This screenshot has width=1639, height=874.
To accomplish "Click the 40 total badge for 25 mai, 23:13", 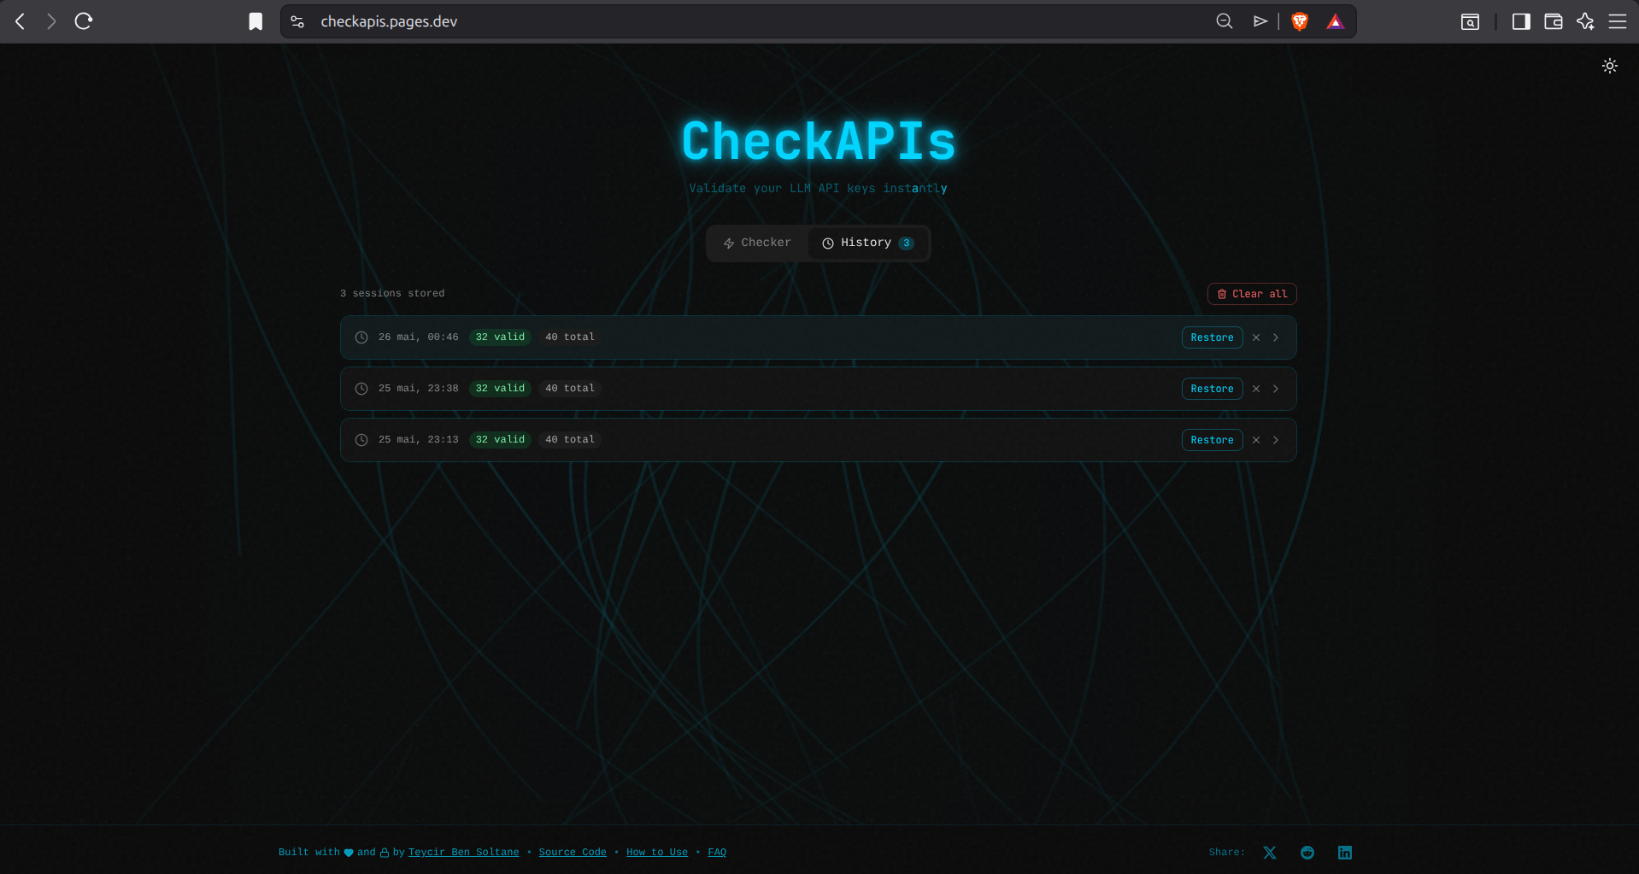I will coord(570,440).
